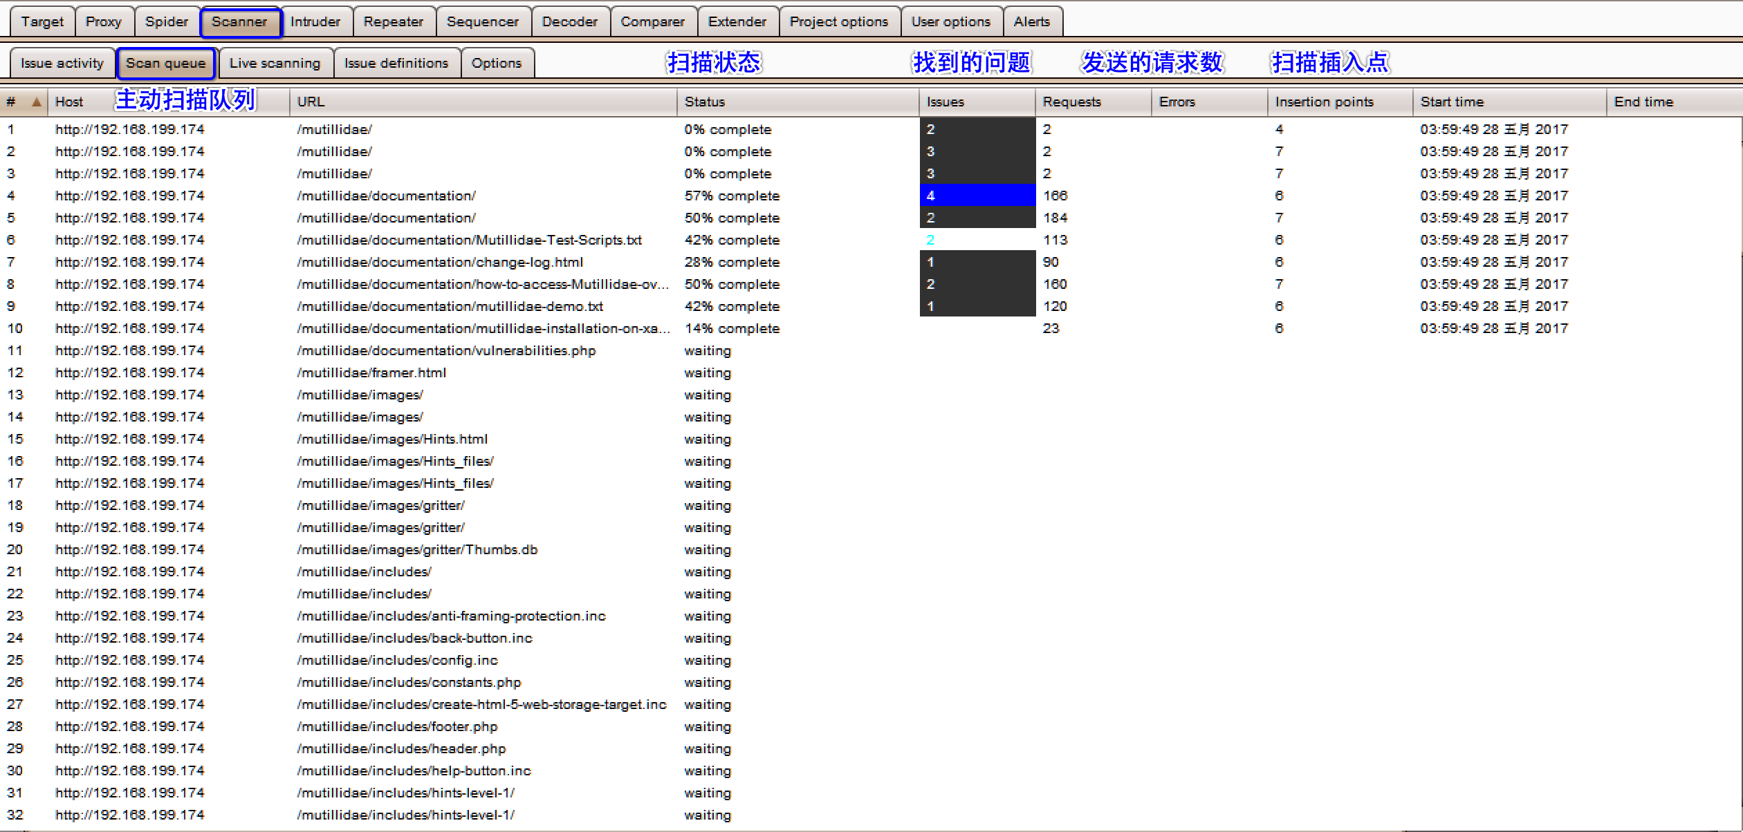The width and height of the screenshot is (1743, 832).
Task: Sort the queue by the Status column header
Action: click(x=704, y=102)
